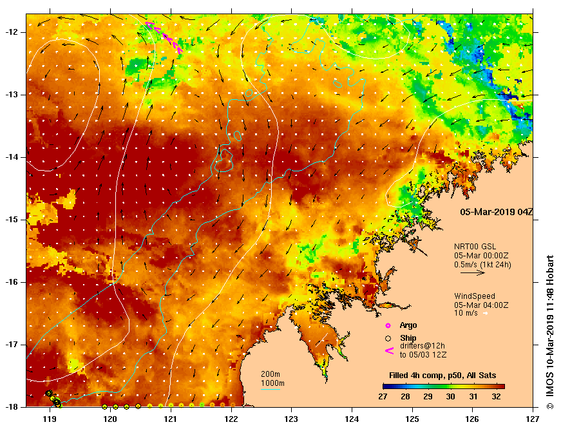
Task: Click the longitude axis label 125
Action: pos(412,419)
